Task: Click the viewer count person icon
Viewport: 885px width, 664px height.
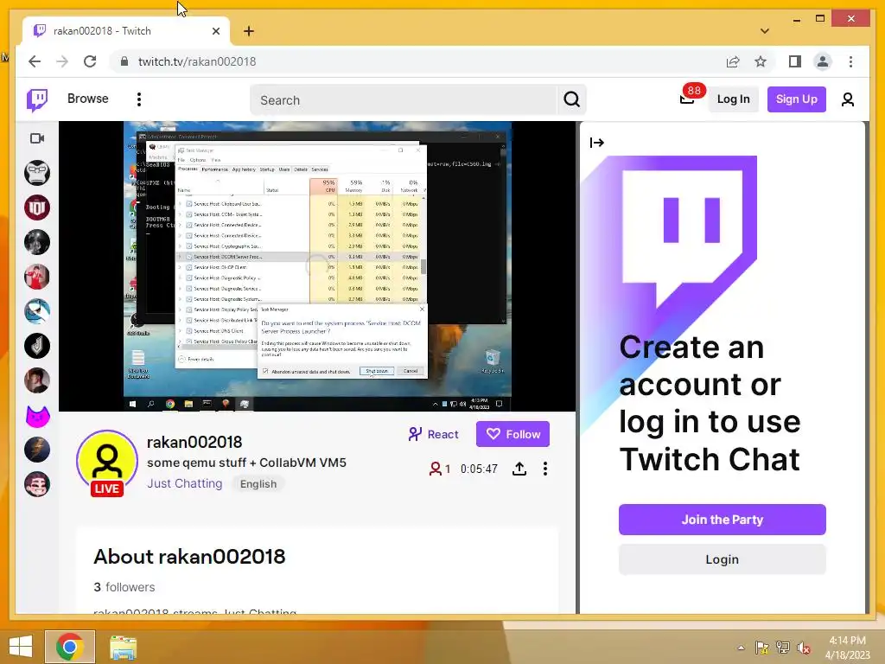Action: [436, 469]
